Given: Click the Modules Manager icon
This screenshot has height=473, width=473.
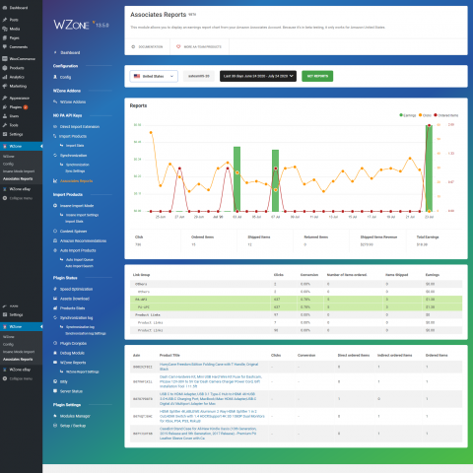Looking at the screenshot, I should (x=55, y=416).
